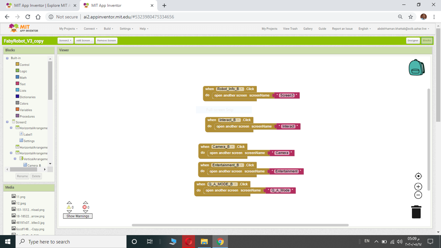
Task: Zoom out using the minus icon
Action: [418, 195]
